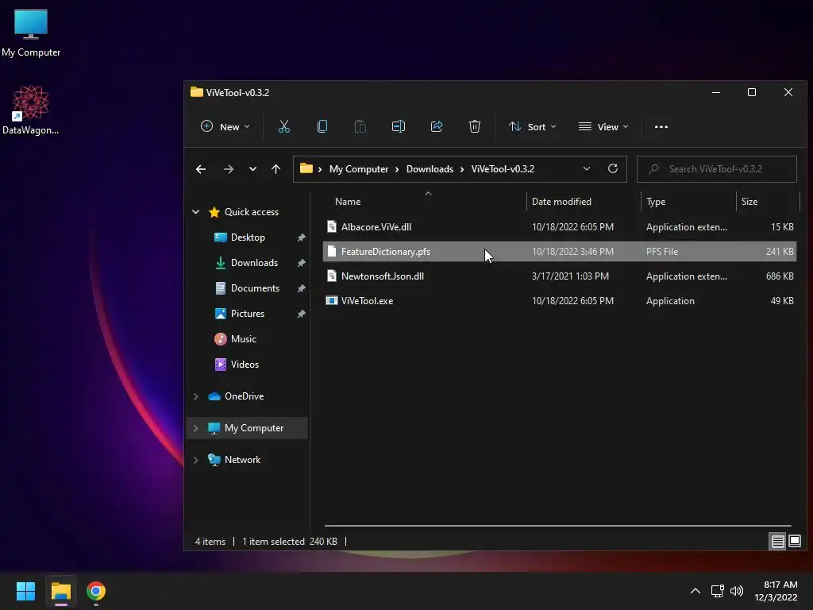Select Documents in Quick access
The height and width of the screenshot is (610, 813).
(255, 288)
